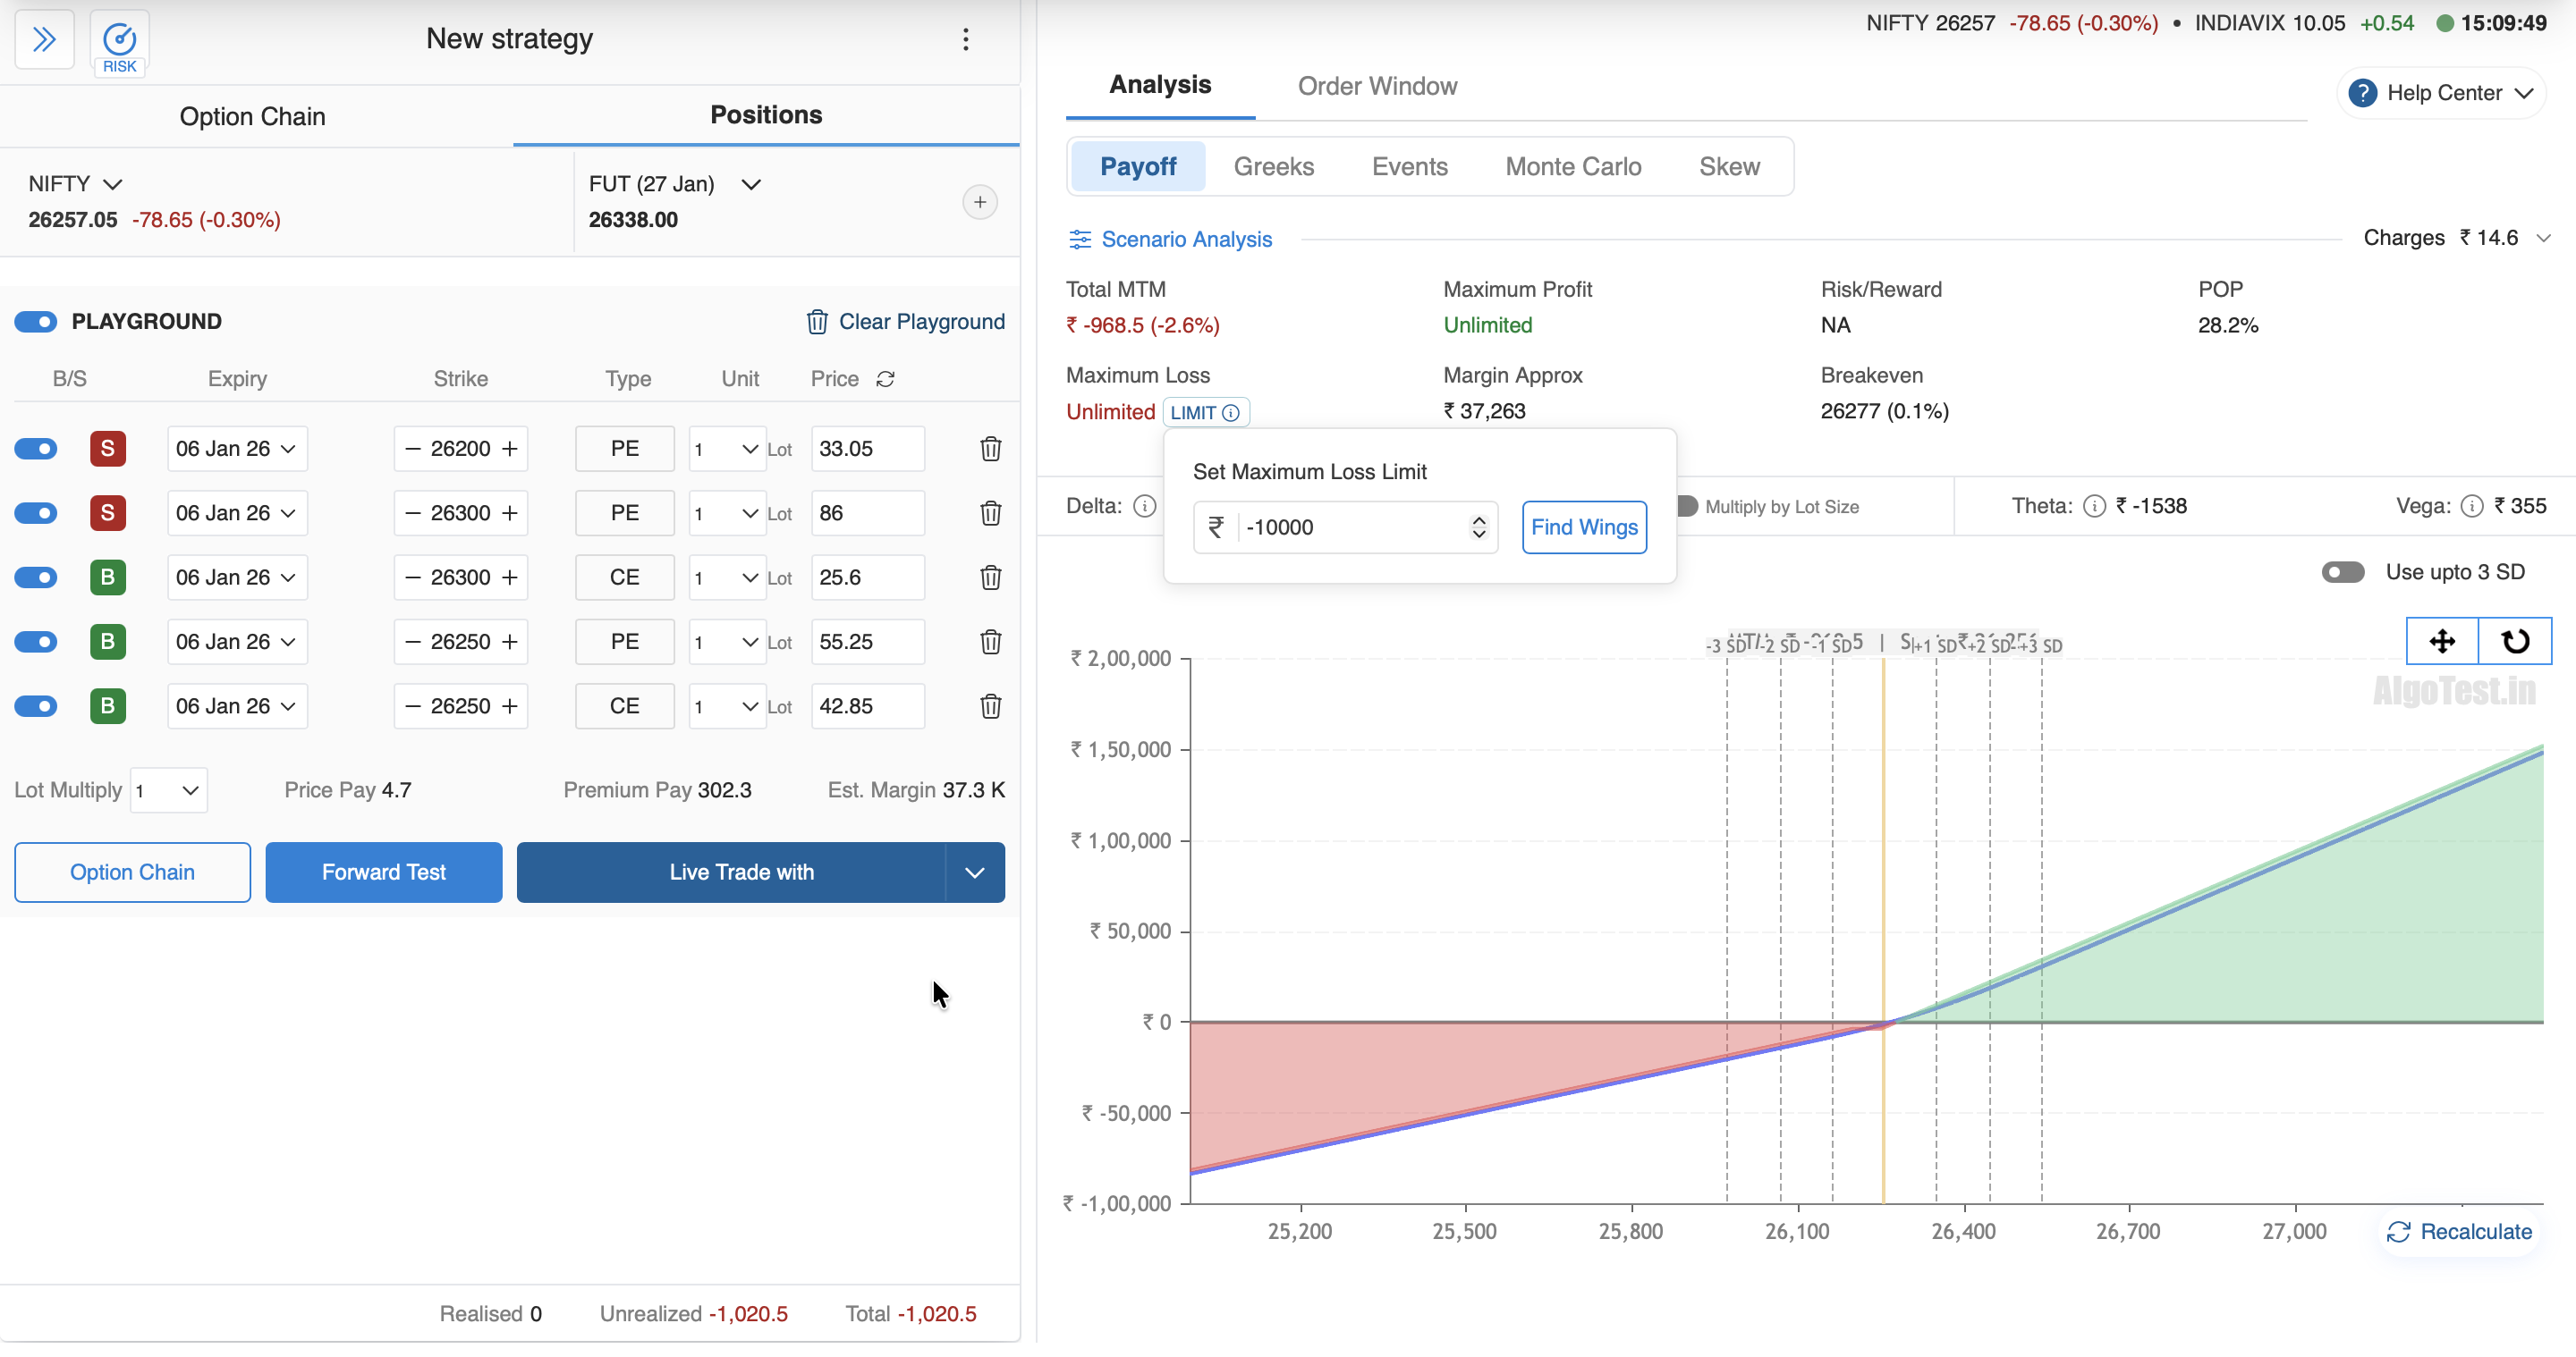Disable the 26250 CE leg toggle
Screen dimensions: 2576x1357
click(x=36, y=706)
